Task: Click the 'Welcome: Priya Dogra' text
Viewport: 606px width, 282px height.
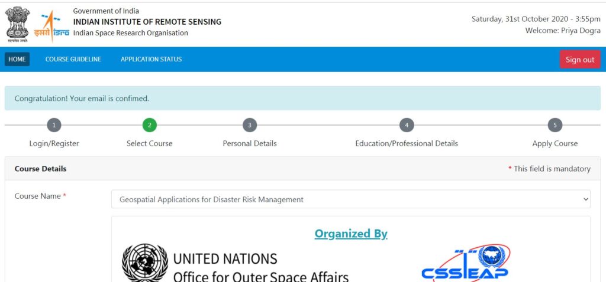Action: [x=563, y=31]
